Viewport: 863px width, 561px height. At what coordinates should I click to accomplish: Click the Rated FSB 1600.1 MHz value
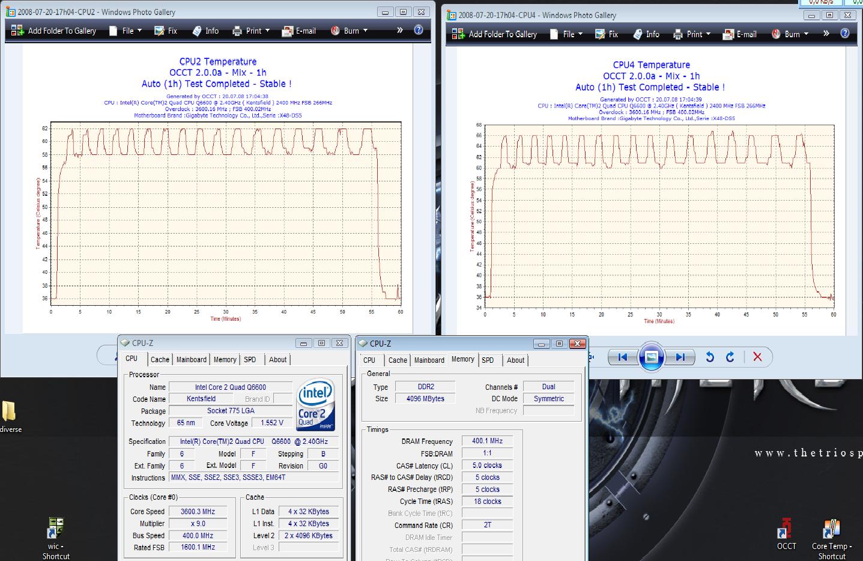198,547
